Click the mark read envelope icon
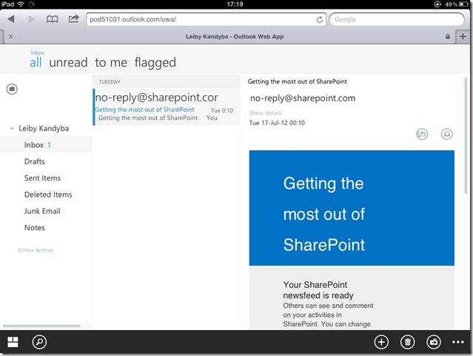This screenshot has height=356, width=473. pos(447,134)
